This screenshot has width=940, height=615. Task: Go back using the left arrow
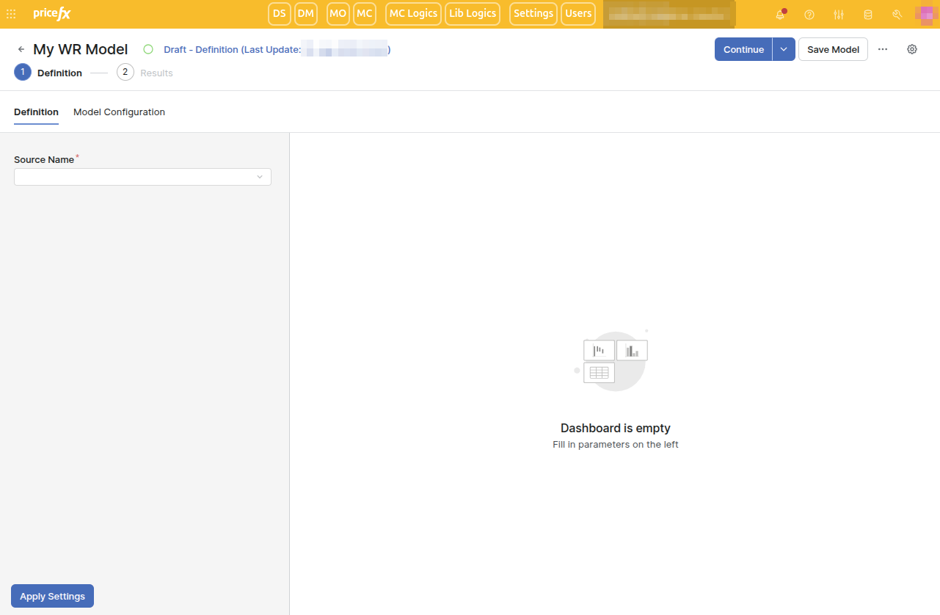(21, 49)
